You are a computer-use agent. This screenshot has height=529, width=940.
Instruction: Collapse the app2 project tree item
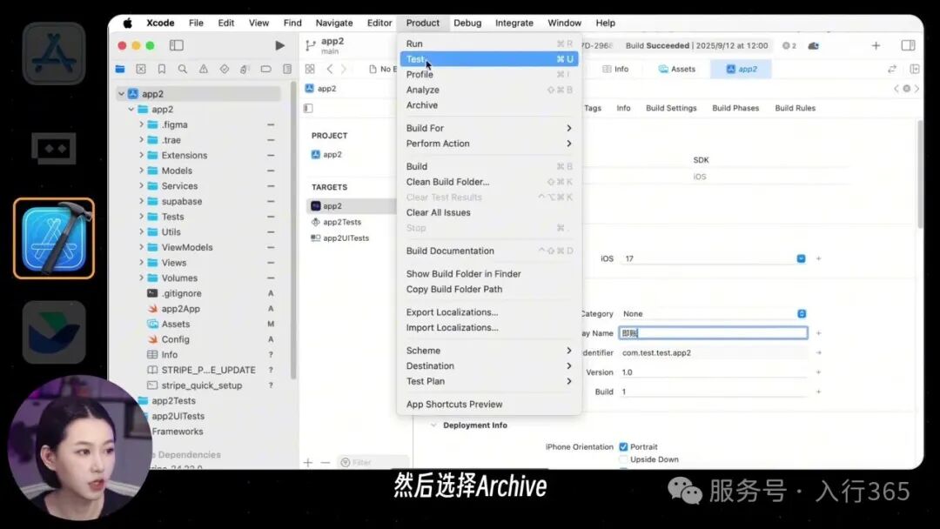click(122, 93)
